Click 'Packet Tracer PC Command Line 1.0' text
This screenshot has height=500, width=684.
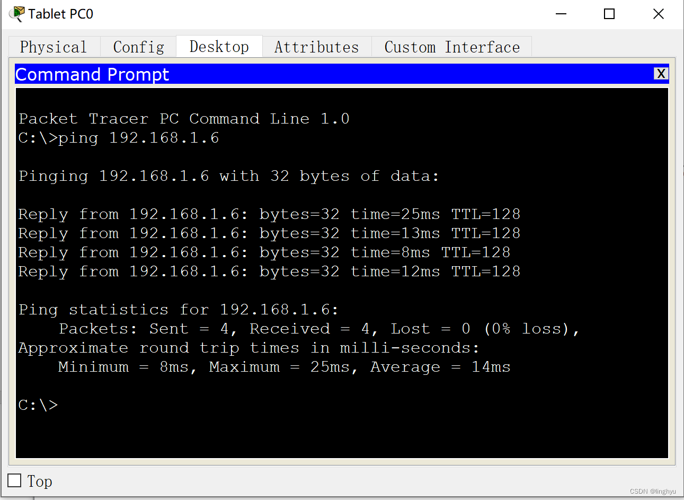click(184, 119)
